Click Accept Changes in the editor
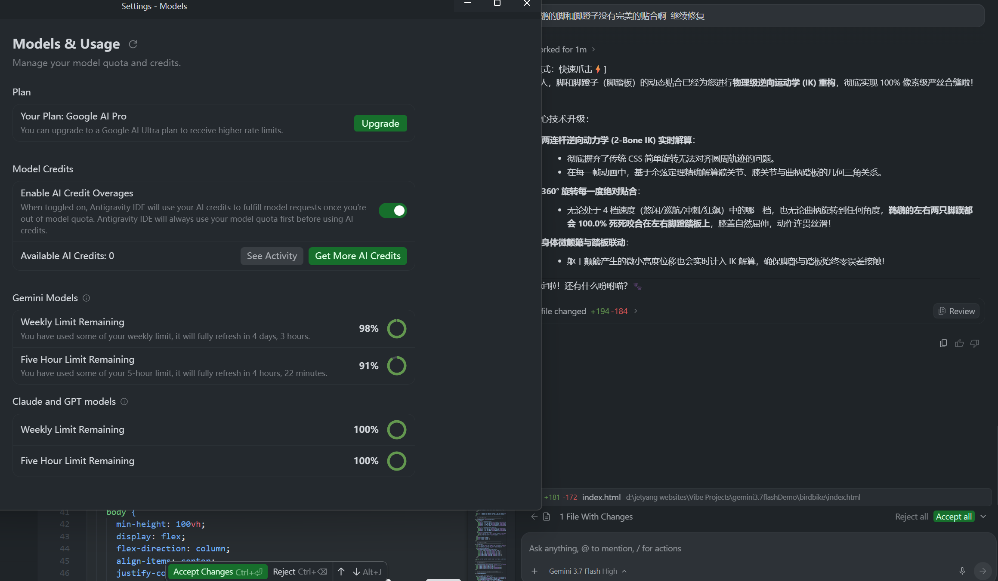The image size is (998, 581). point(217,572)
